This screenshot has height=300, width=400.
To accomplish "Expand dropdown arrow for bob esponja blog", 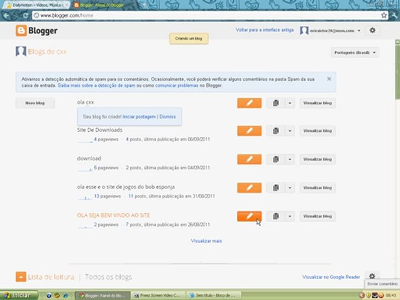I will click(290, 188).
